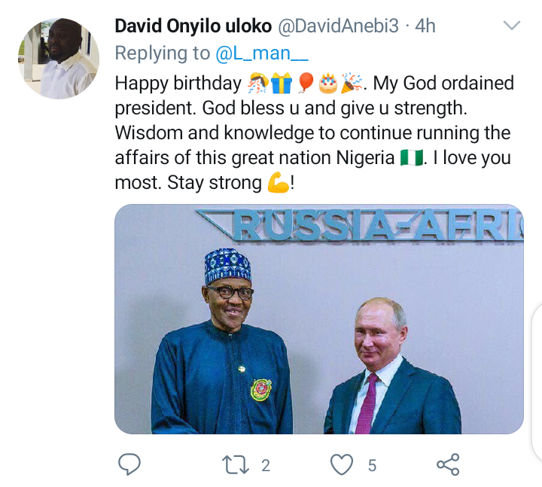Click the name David Onyilo uloko
Screen dimensions: 542x487
tap(193, 26)
